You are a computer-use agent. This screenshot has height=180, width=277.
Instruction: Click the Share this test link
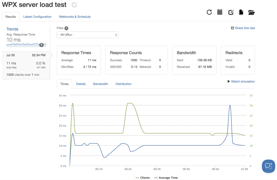point(245,28)
